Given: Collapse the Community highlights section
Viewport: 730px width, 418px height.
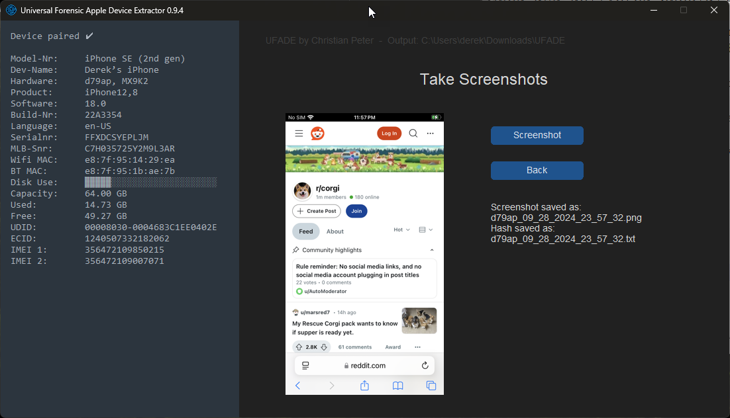Looking at the screenshot, I should 432,250.
